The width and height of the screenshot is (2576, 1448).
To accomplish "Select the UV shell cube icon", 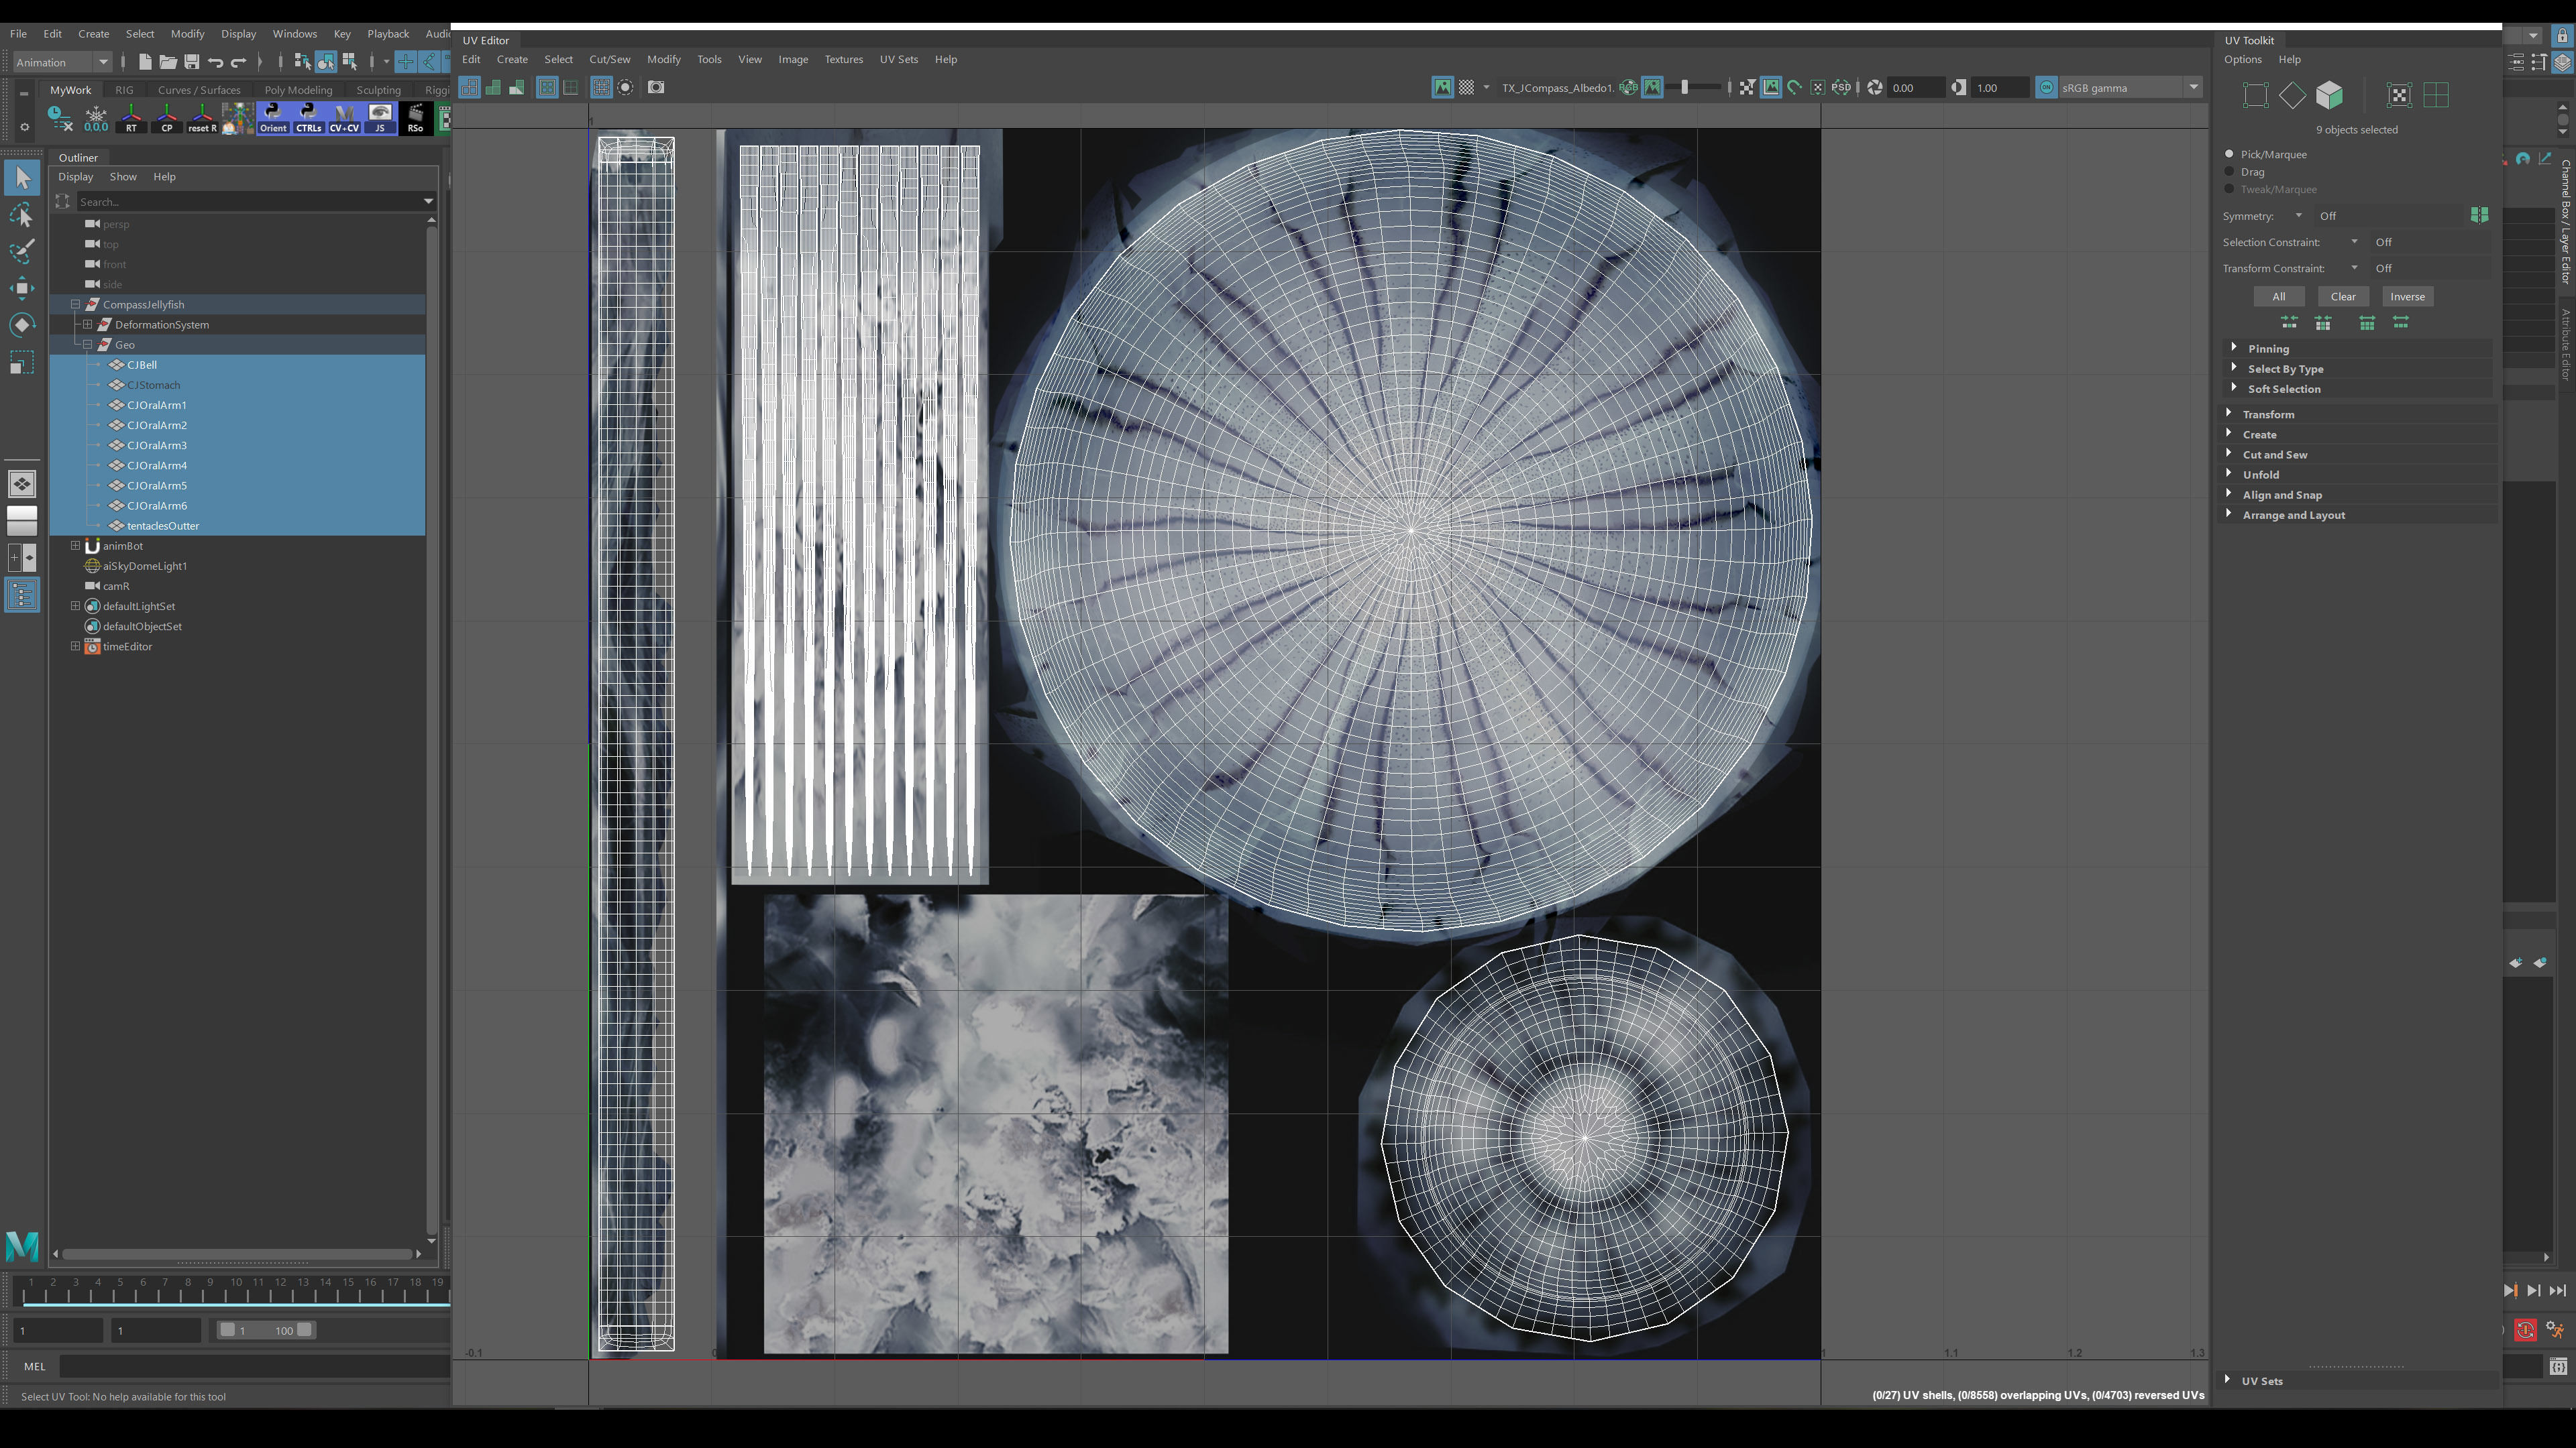I will tap(2329, 96).
